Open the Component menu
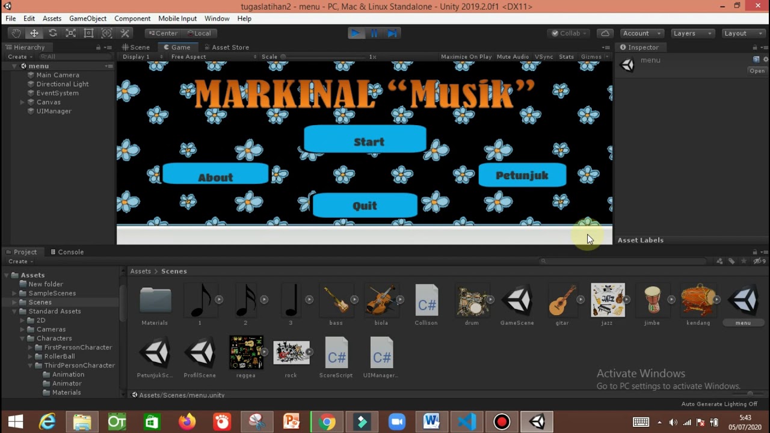This screenshot has height=433, width=770. [x=132, y=19]
